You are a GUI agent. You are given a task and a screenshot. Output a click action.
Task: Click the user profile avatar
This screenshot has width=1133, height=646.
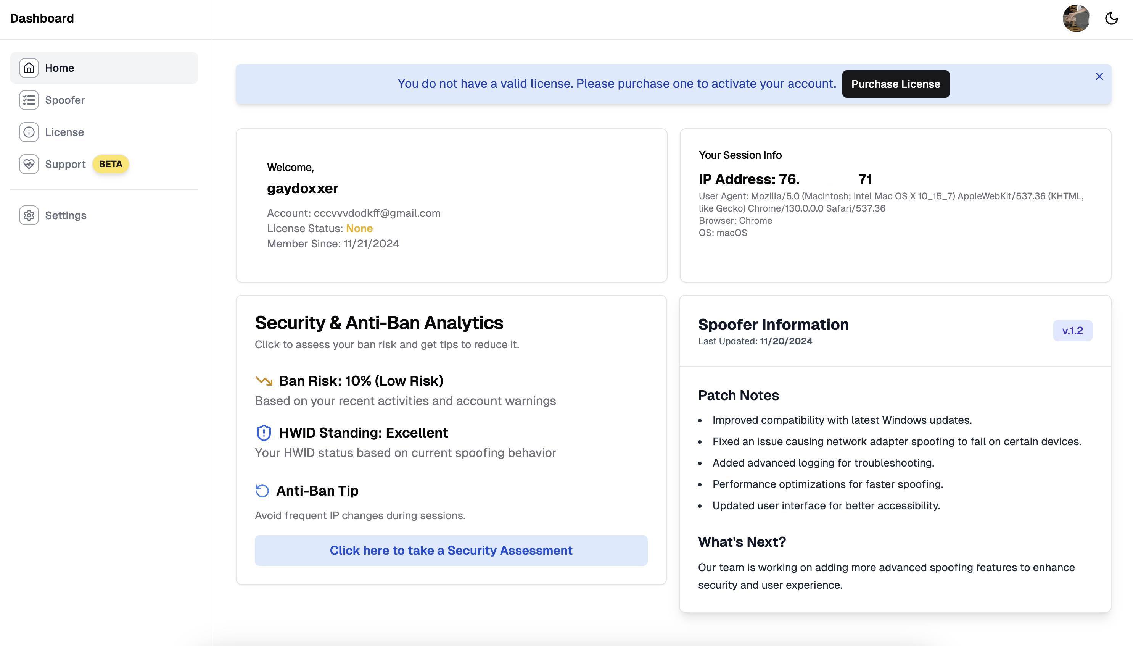pyautogui.click(x=1076, y=18)
